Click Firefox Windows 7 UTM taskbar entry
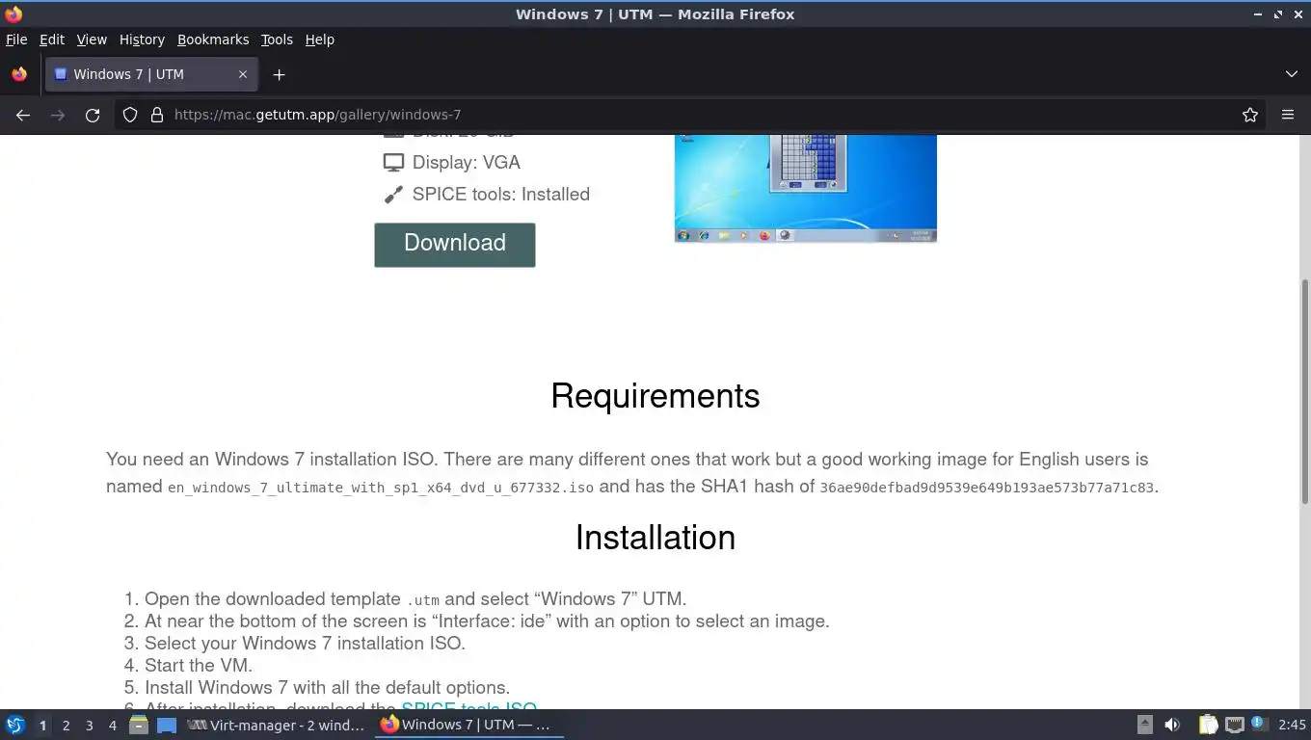The width and height of the screenshot is (1311, 740). 468,725
